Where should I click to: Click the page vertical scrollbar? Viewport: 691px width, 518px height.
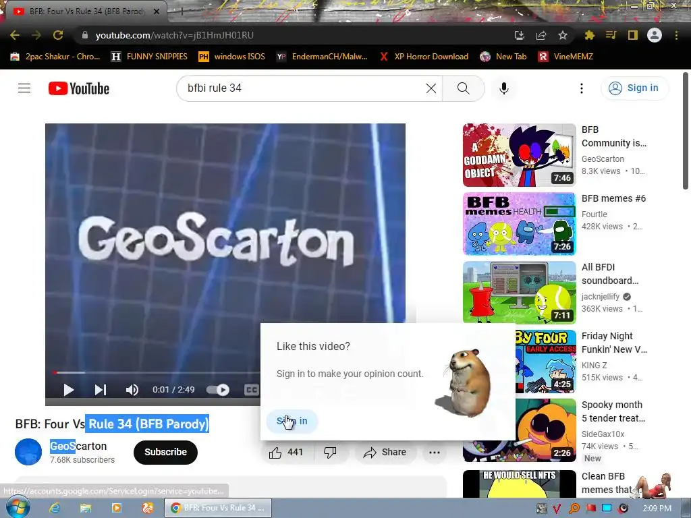coord(686,130)
